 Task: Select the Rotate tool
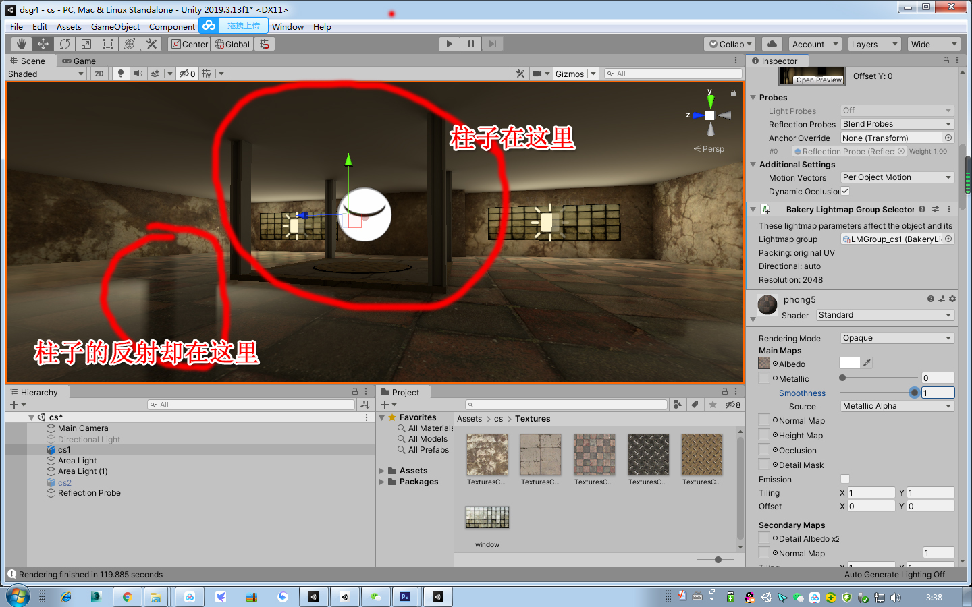(x=65, y=44)
